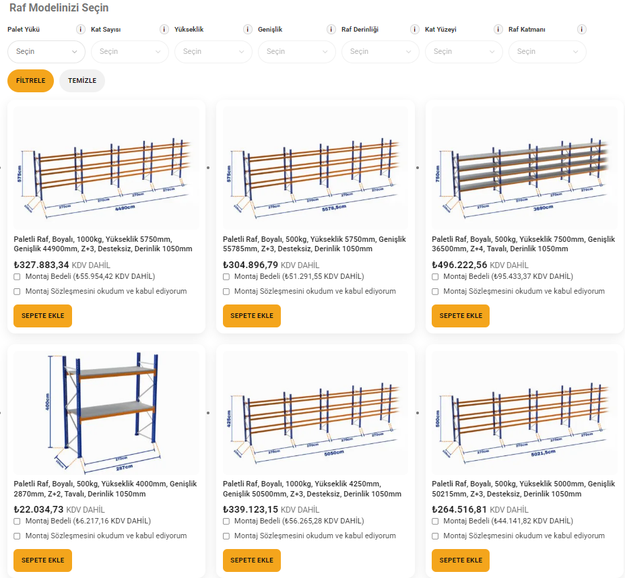Open the Yükseklik info tooltip icon

pos(248,30)
